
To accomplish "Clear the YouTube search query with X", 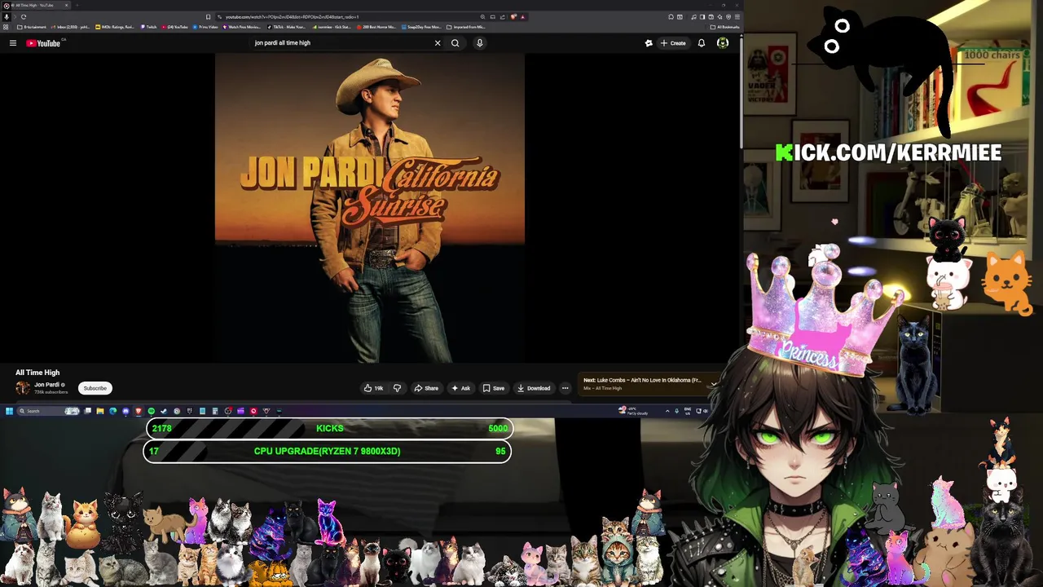I will tap(438, 43).
